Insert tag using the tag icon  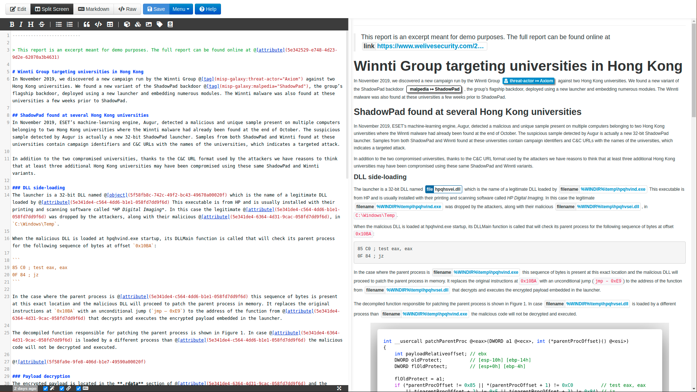coord(160,24)
